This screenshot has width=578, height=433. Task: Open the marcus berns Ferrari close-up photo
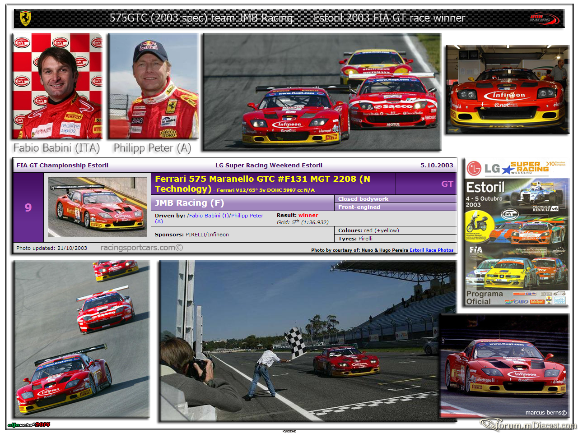coord(504,366)
